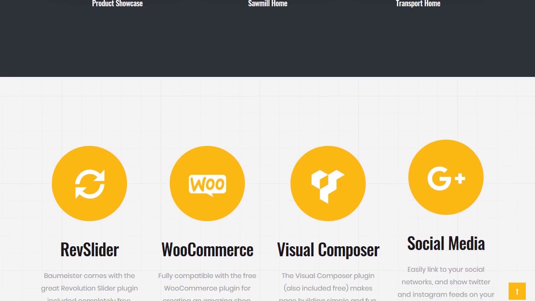Click the paragraph starting 'Easily link to your social'
Image resolution: width=535 pixels, height=301 pixels.
(446, 283)
